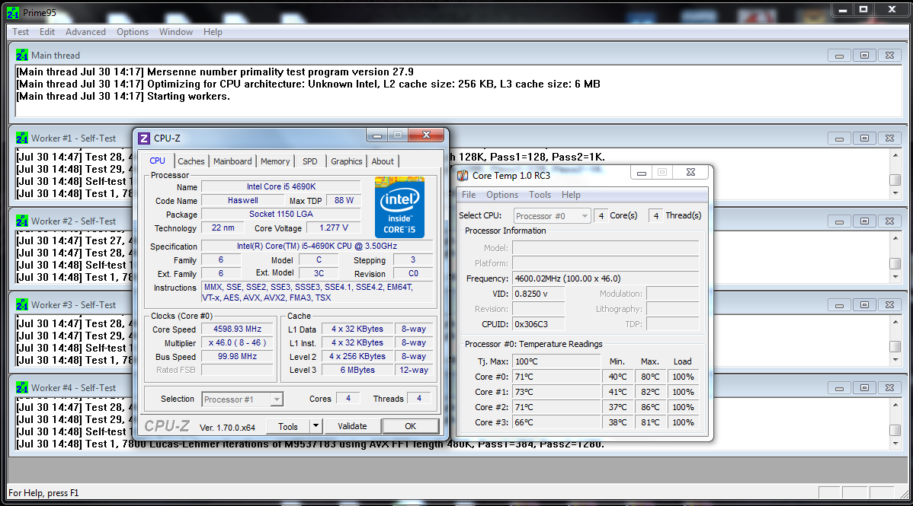This screenshot has height=506, width=913.
Task: Click the Frequency field in Core Temp
Action: coord(606,278)
